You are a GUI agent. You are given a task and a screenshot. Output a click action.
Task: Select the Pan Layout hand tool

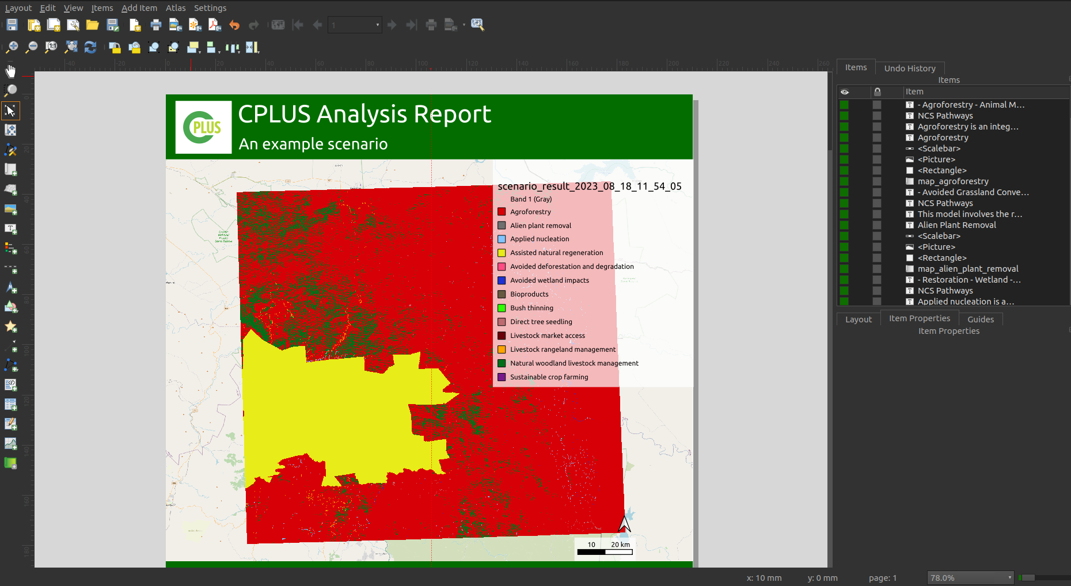10,71
